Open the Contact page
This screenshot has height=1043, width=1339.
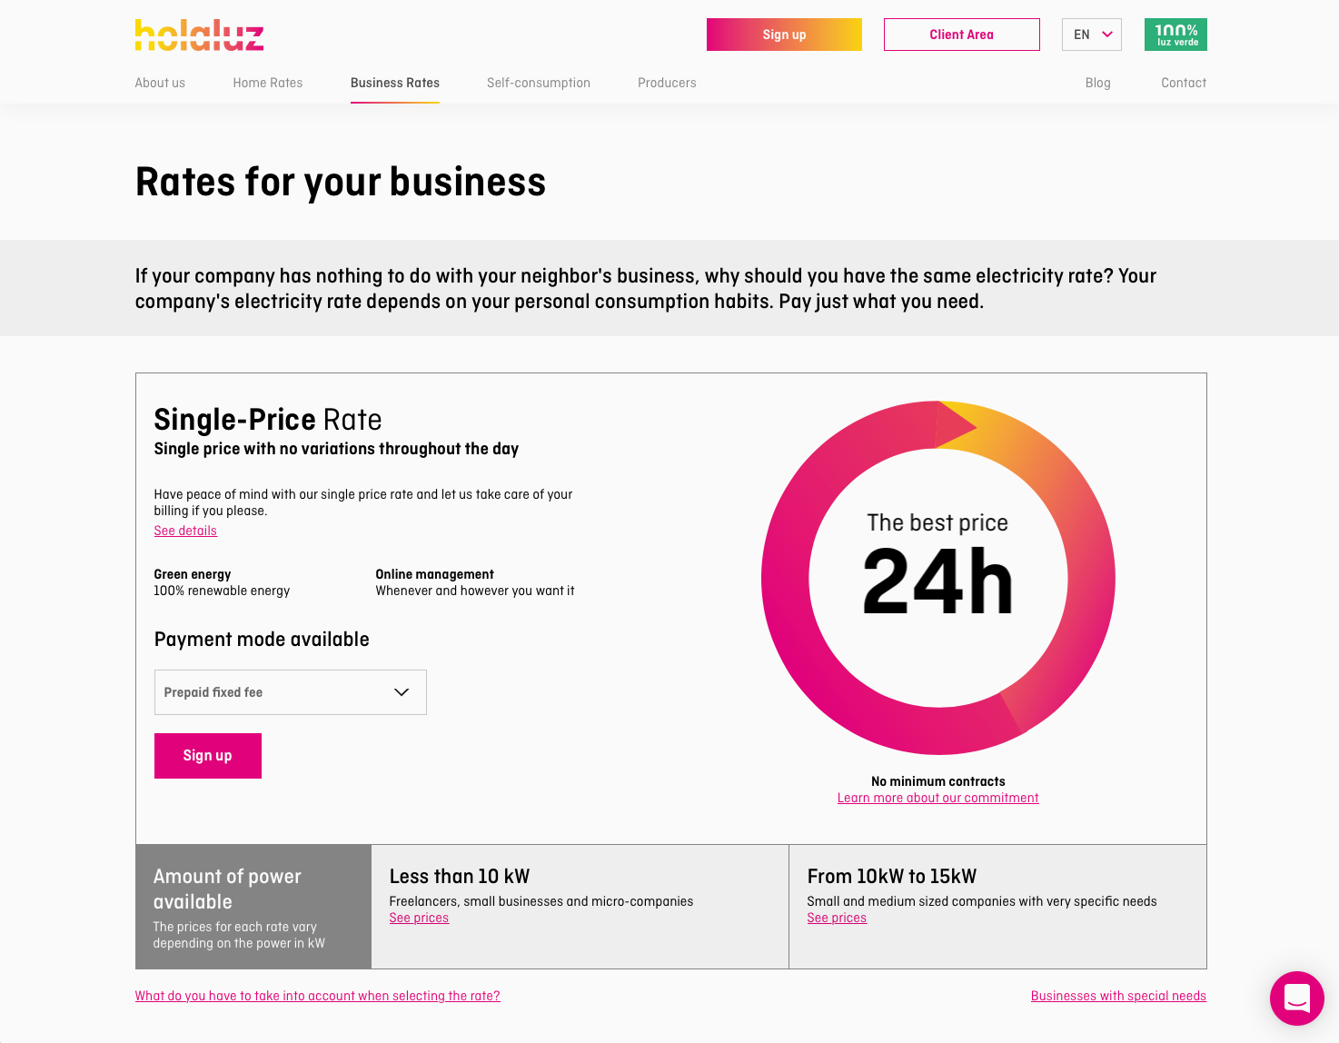click(1184, 83)
